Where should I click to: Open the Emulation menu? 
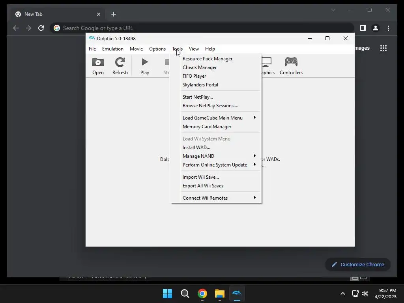point(112,49)
